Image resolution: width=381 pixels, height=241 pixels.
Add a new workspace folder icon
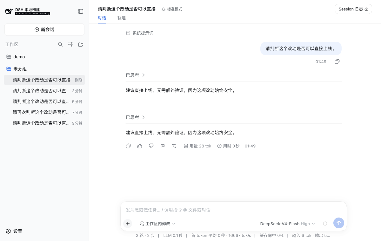click(x=81, y=44)
